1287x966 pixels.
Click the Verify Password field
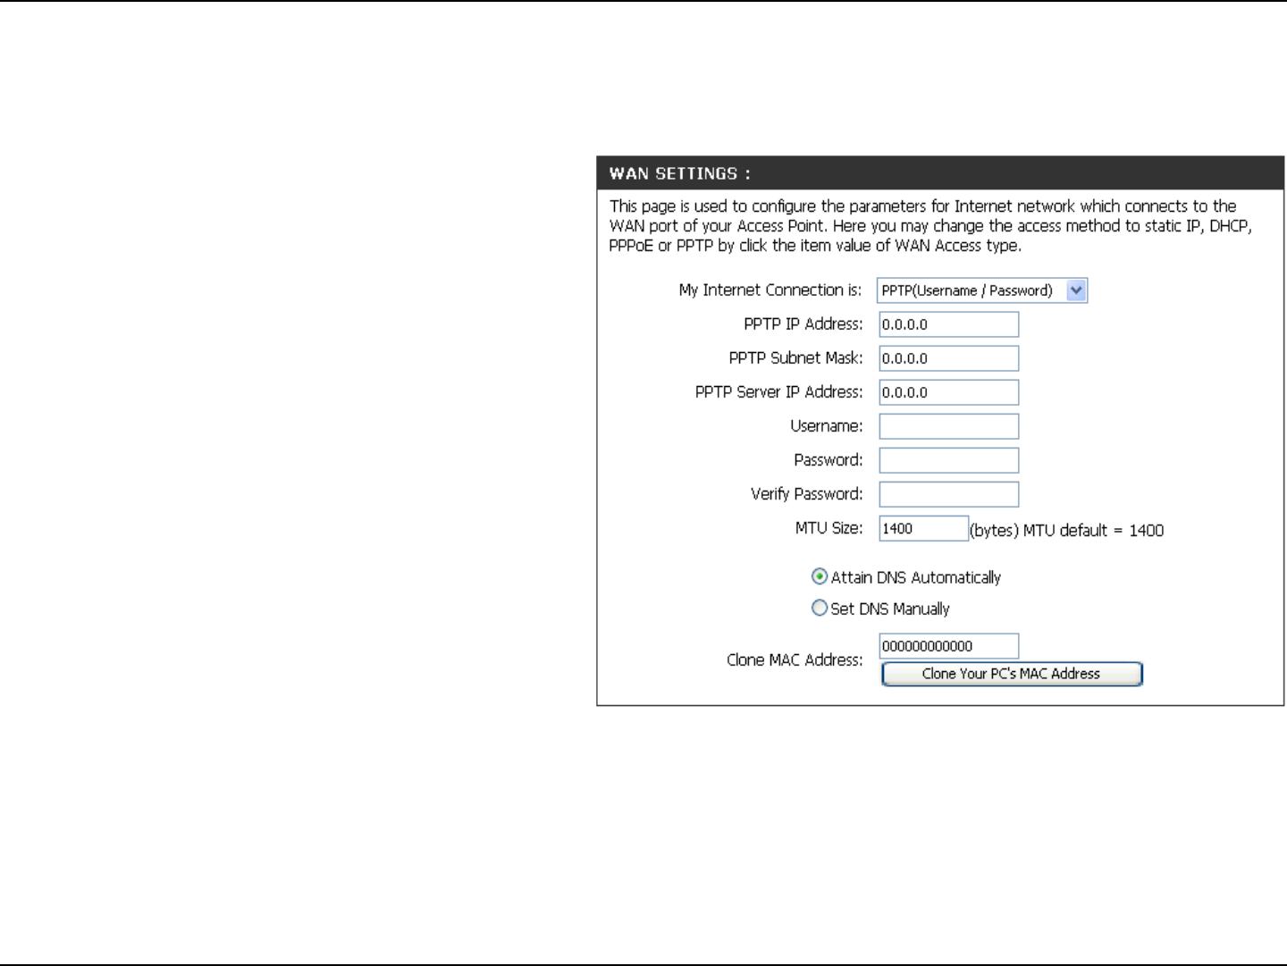[x=948, y=494]
